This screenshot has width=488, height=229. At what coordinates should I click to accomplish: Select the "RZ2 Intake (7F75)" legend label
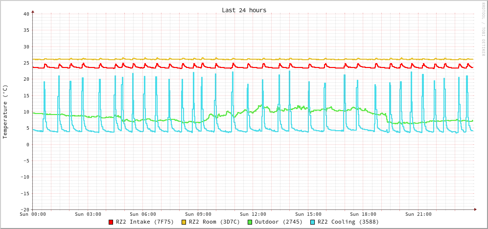(x=145, y=222)
